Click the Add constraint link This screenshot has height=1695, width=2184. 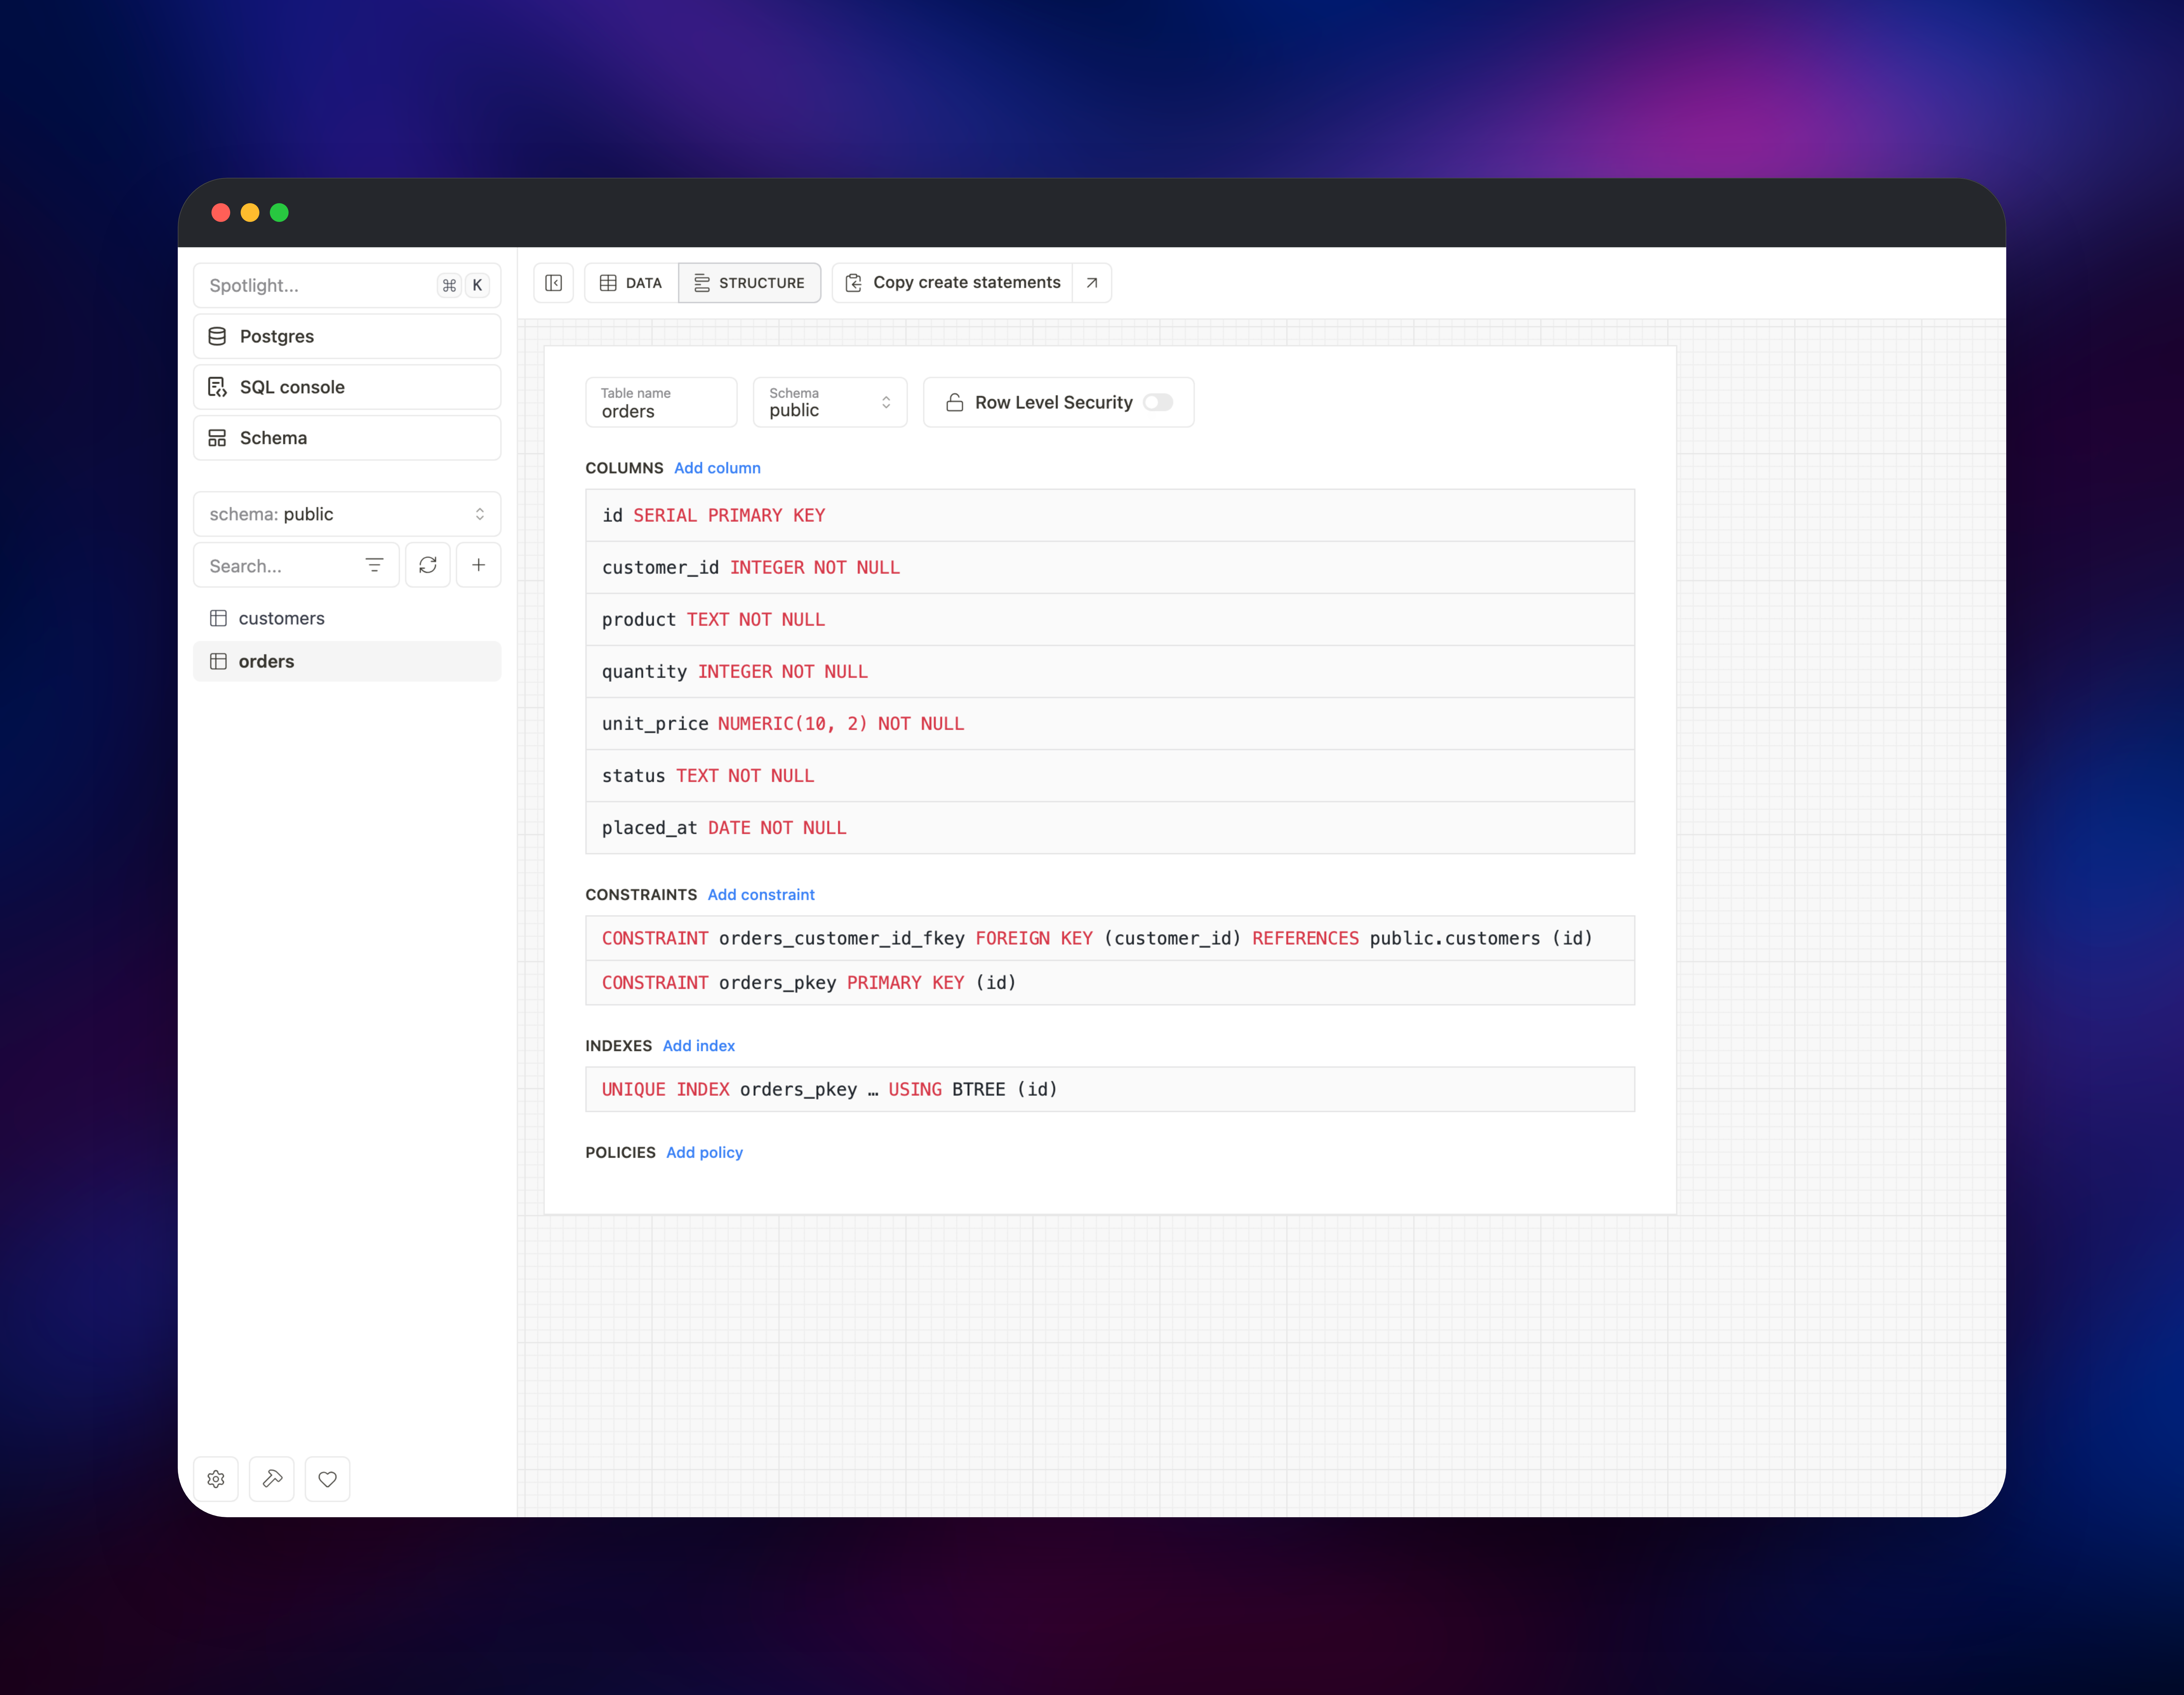click(761, 895)
